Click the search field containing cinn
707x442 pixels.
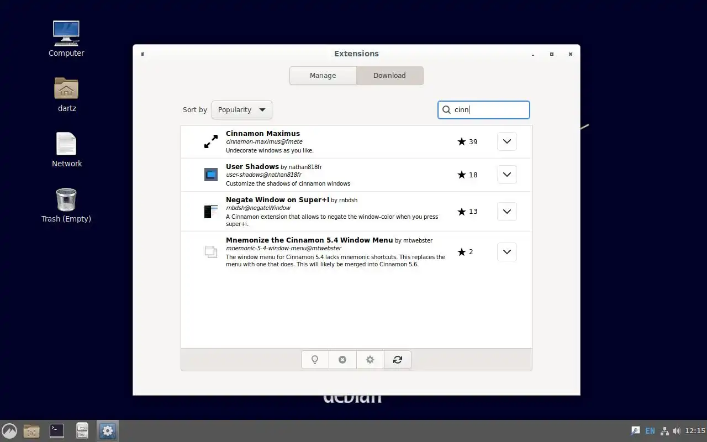pyautogui.click(x=484, y=109)
